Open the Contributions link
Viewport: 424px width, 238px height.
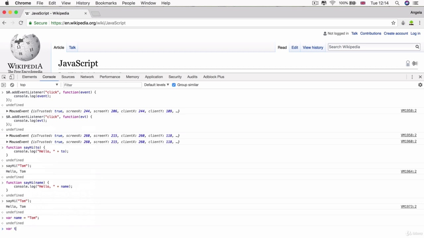371,33
